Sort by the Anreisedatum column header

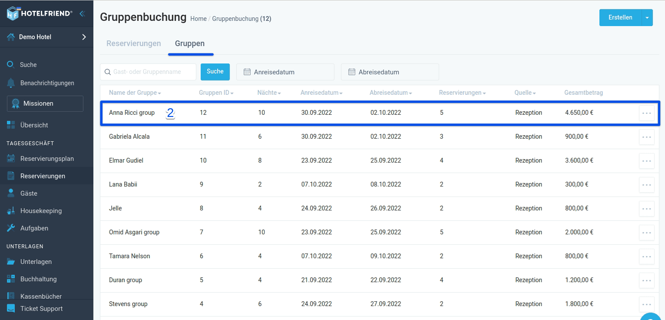click(x=321, y=93)
